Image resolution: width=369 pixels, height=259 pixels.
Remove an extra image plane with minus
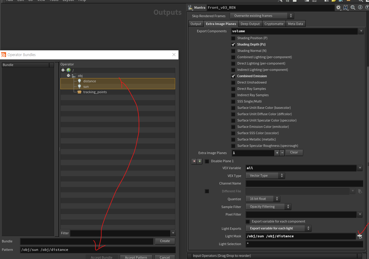click(x=282, y=153)
